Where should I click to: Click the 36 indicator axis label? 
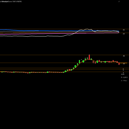[124, 30]
